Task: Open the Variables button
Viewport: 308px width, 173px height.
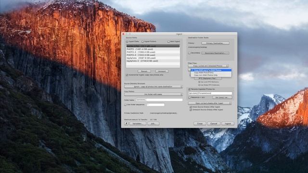Action: pyautogui.click(x=138, y=124)
